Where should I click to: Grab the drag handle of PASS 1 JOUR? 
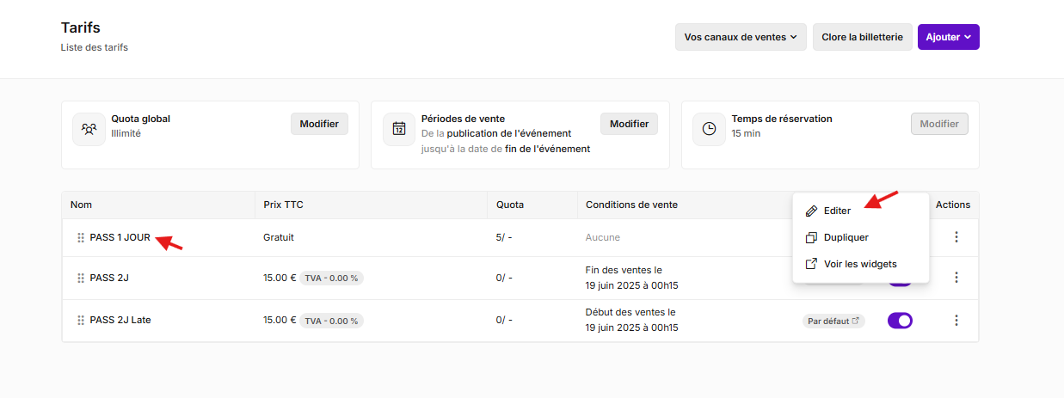[81, 238]
